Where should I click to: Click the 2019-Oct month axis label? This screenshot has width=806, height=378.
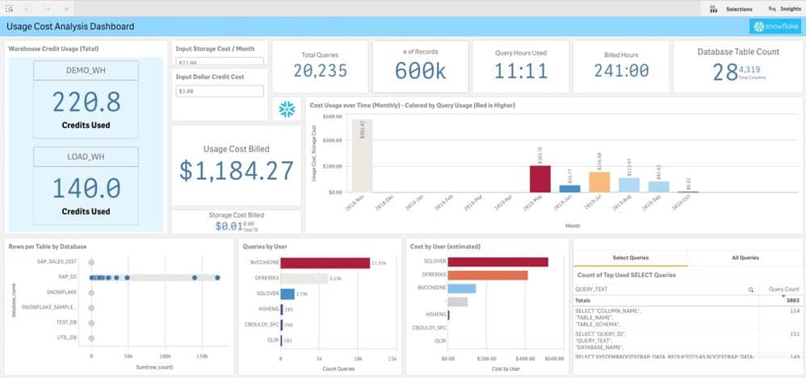(x=683, y=204)
